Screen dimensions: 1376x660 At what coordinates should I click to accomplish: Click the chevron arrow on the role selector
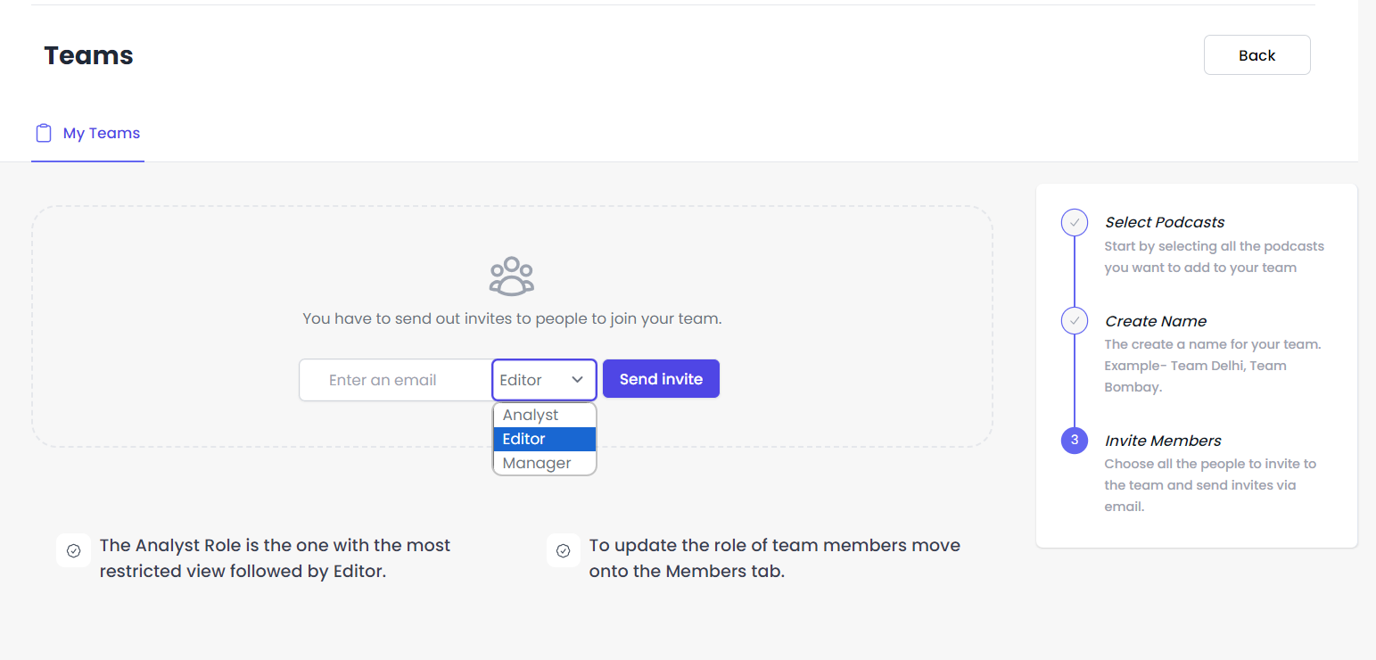[576, 379]
